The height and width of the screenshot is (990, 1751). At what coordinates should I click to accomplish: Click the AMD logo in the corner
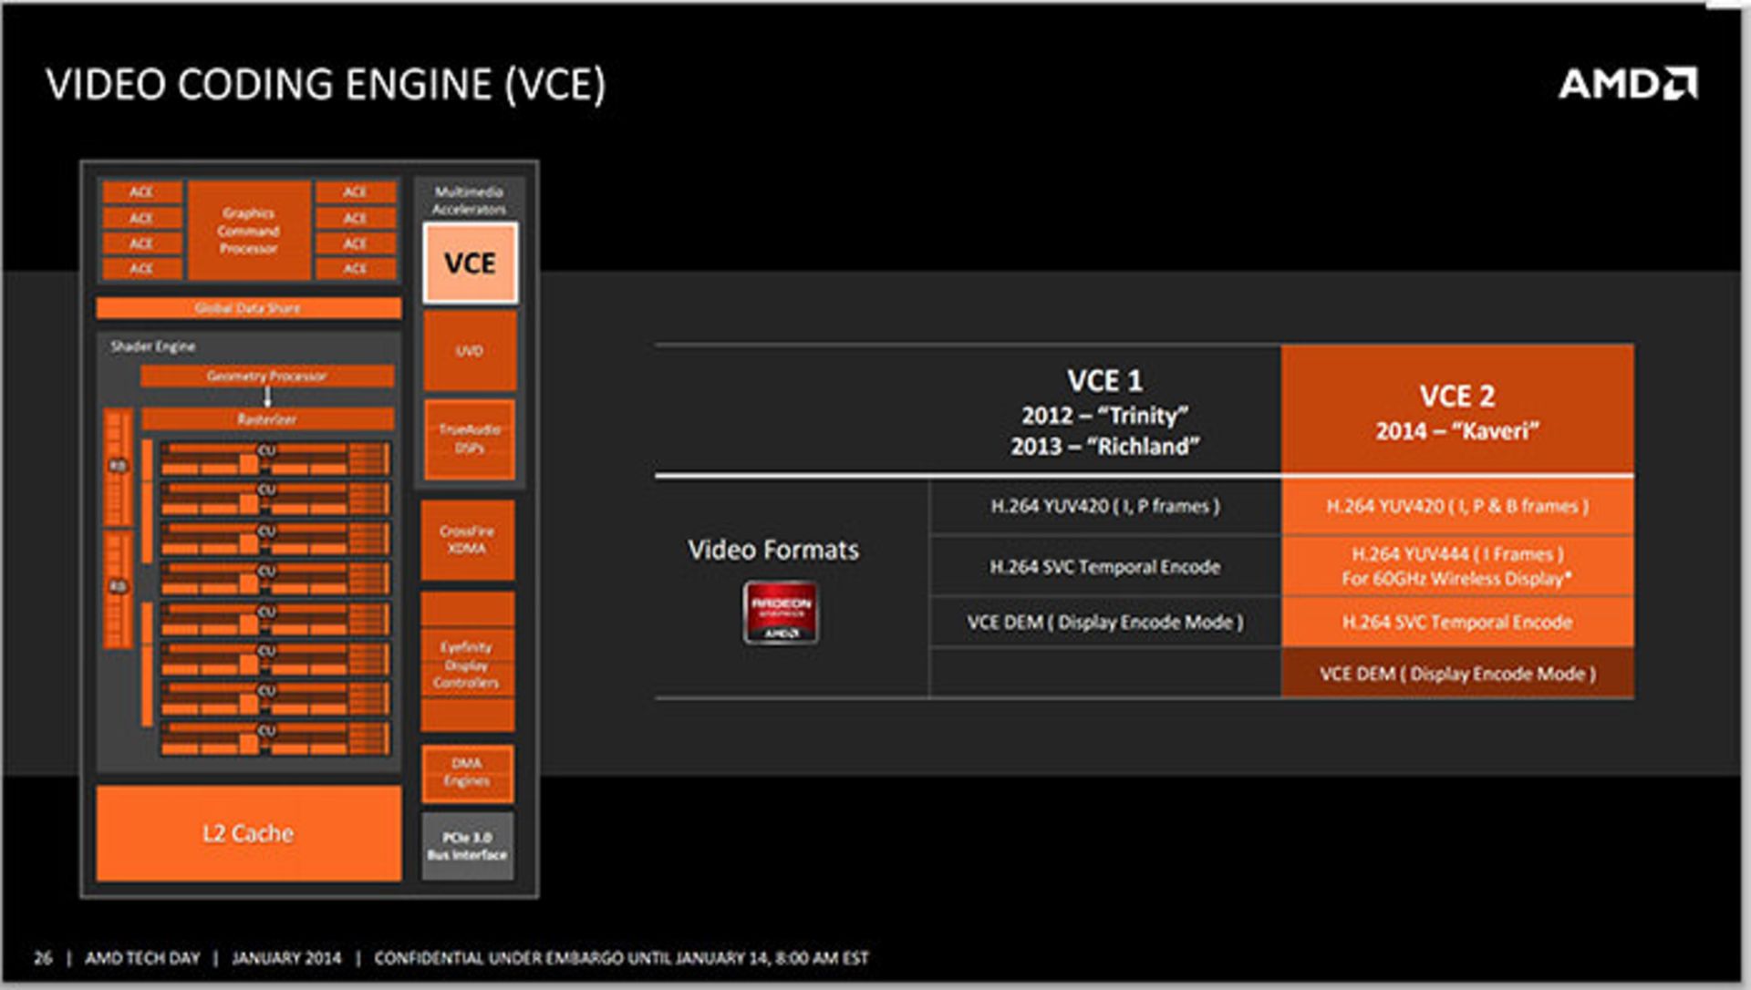(x=1627, y=84)
